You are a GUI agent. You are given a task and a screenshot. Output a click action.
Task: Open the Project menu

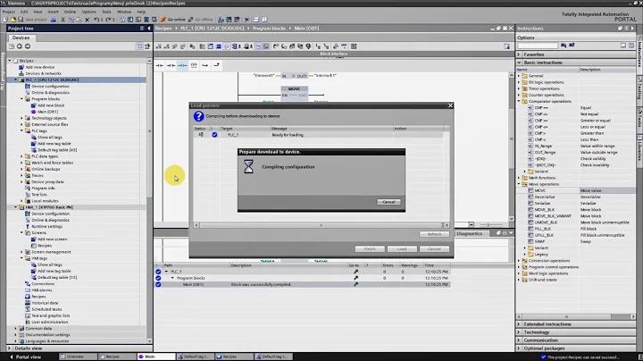click(9, 12)
